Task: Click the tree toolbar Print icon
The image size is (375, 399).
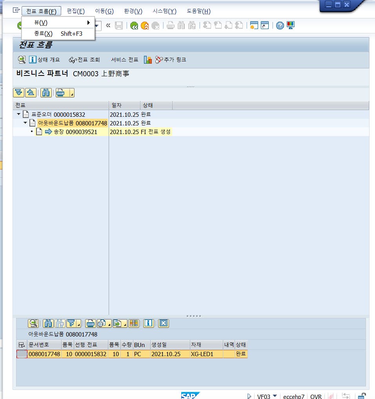Action: point(61,93)
